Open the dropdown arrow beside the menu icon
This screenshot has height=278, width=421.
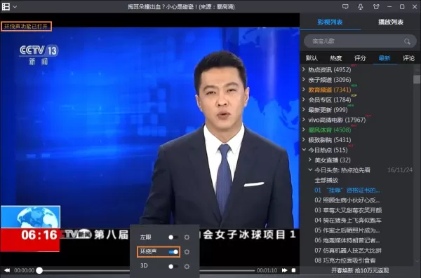15,7
